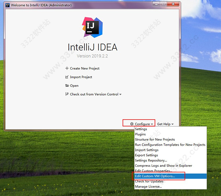Image resolution: width=221 pixels, height=196 pixels.
Task: Click the folder icon next to Open
Action: 67,86
